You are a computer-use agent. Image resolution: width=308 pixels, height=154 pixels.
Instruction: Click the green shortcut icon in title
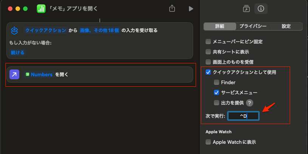point(41,9)
